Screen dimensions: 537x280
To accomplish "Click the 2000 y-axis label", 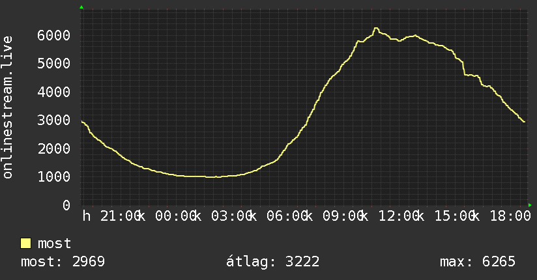I will (x=54, y=148).
